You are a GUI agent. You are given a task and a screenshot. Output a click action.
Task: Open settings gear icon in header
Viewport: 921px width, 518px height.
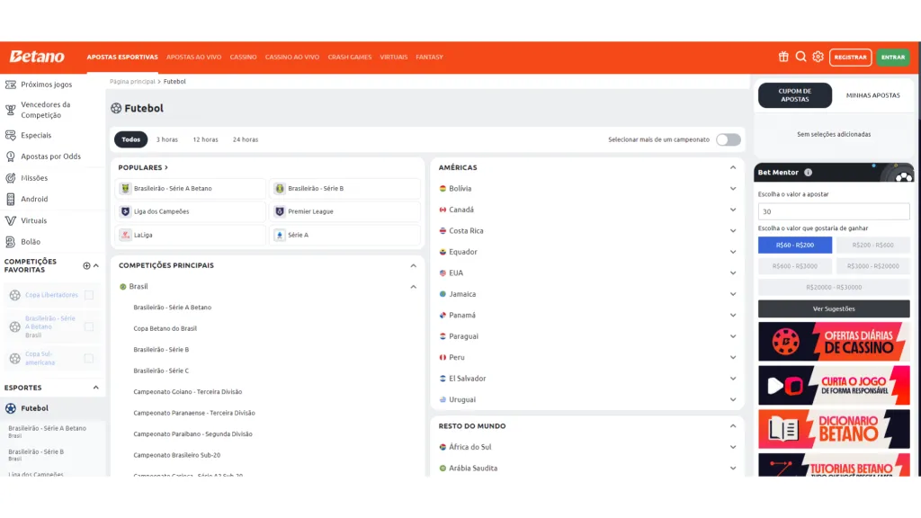point(818,57)
